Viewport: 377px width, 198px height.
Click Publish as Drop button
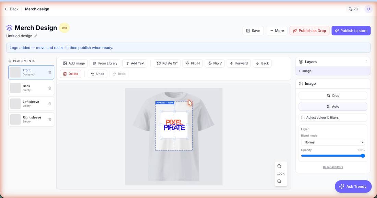(x=309, y=31)
